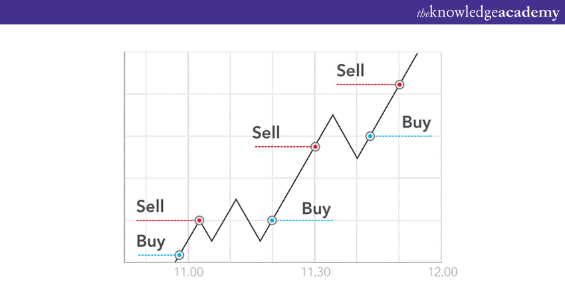The width and height of the screenshot is (565, 299).
Task: Click the 12.00 time axis label
Action: click(442, 272)
